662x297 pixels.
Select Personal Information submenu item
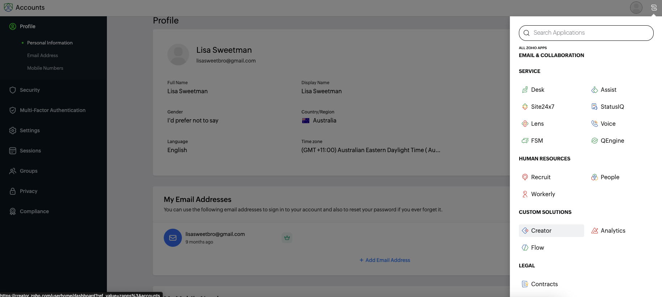tap(50, 43)
